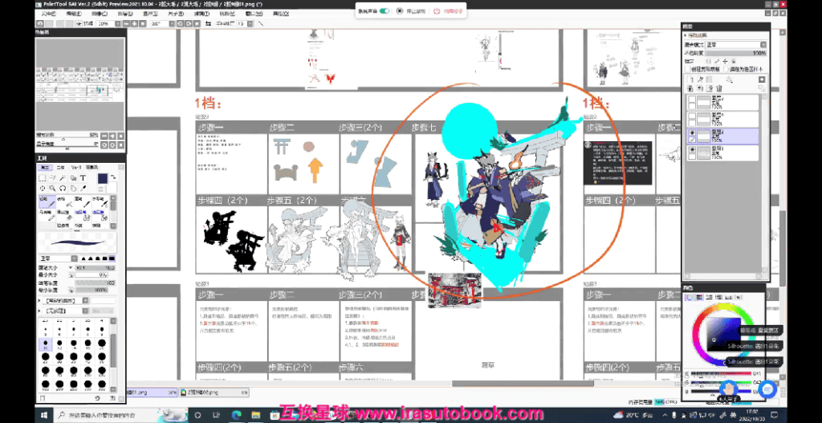Select the magic wand tool
The height and width of the screenshot is (423, 822).
(63, 178)
